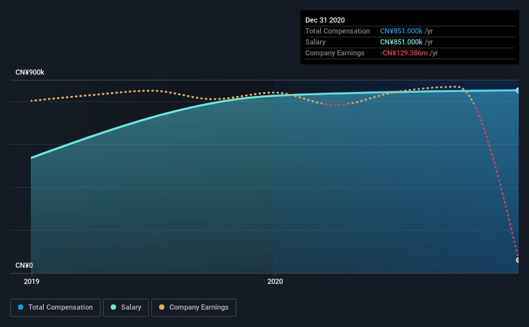Click the Total Compensation tooltip row label
This screenshot has width=529, height=327.
coord(338,31)
